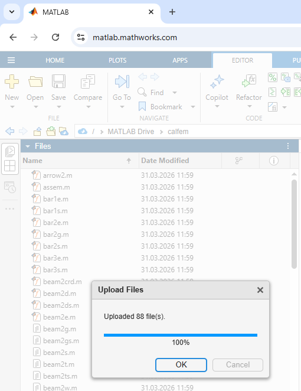
Task: Switch to the HOME ribbon tab
Action: point(55,60)
